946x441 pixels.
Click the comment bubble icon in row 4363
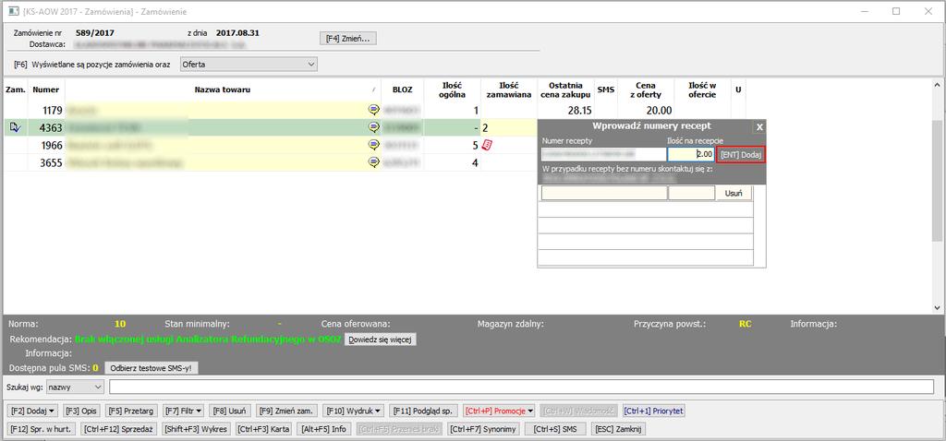[x=373, y=127]
